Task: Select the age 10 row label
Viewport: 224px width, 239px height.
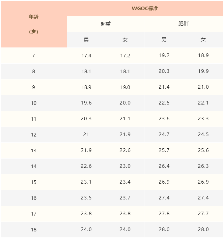Action: (34, 103)
